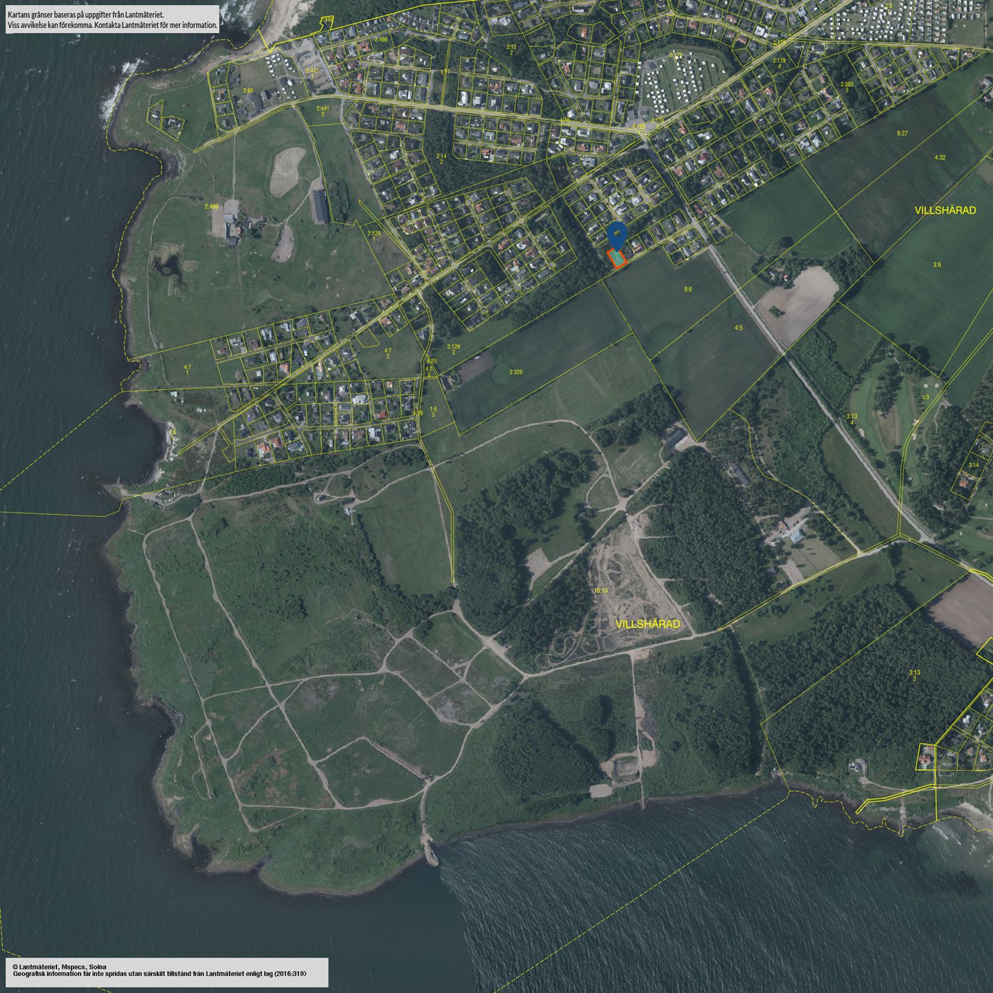Click the 2:14 parcel label in woodland

click(442, 156)
